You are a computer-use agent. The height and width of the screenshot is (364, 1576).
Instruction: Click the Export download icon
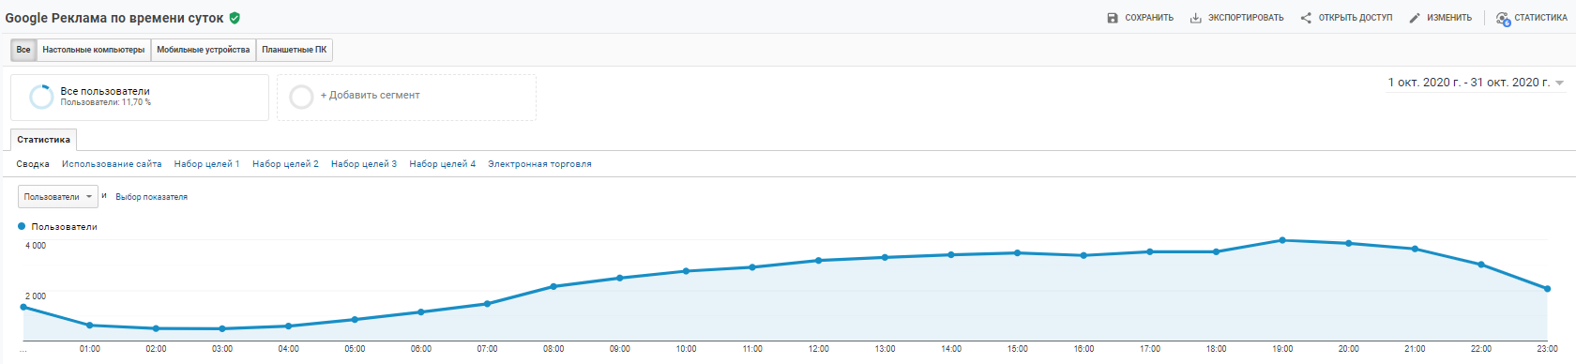coord(1196,18)
